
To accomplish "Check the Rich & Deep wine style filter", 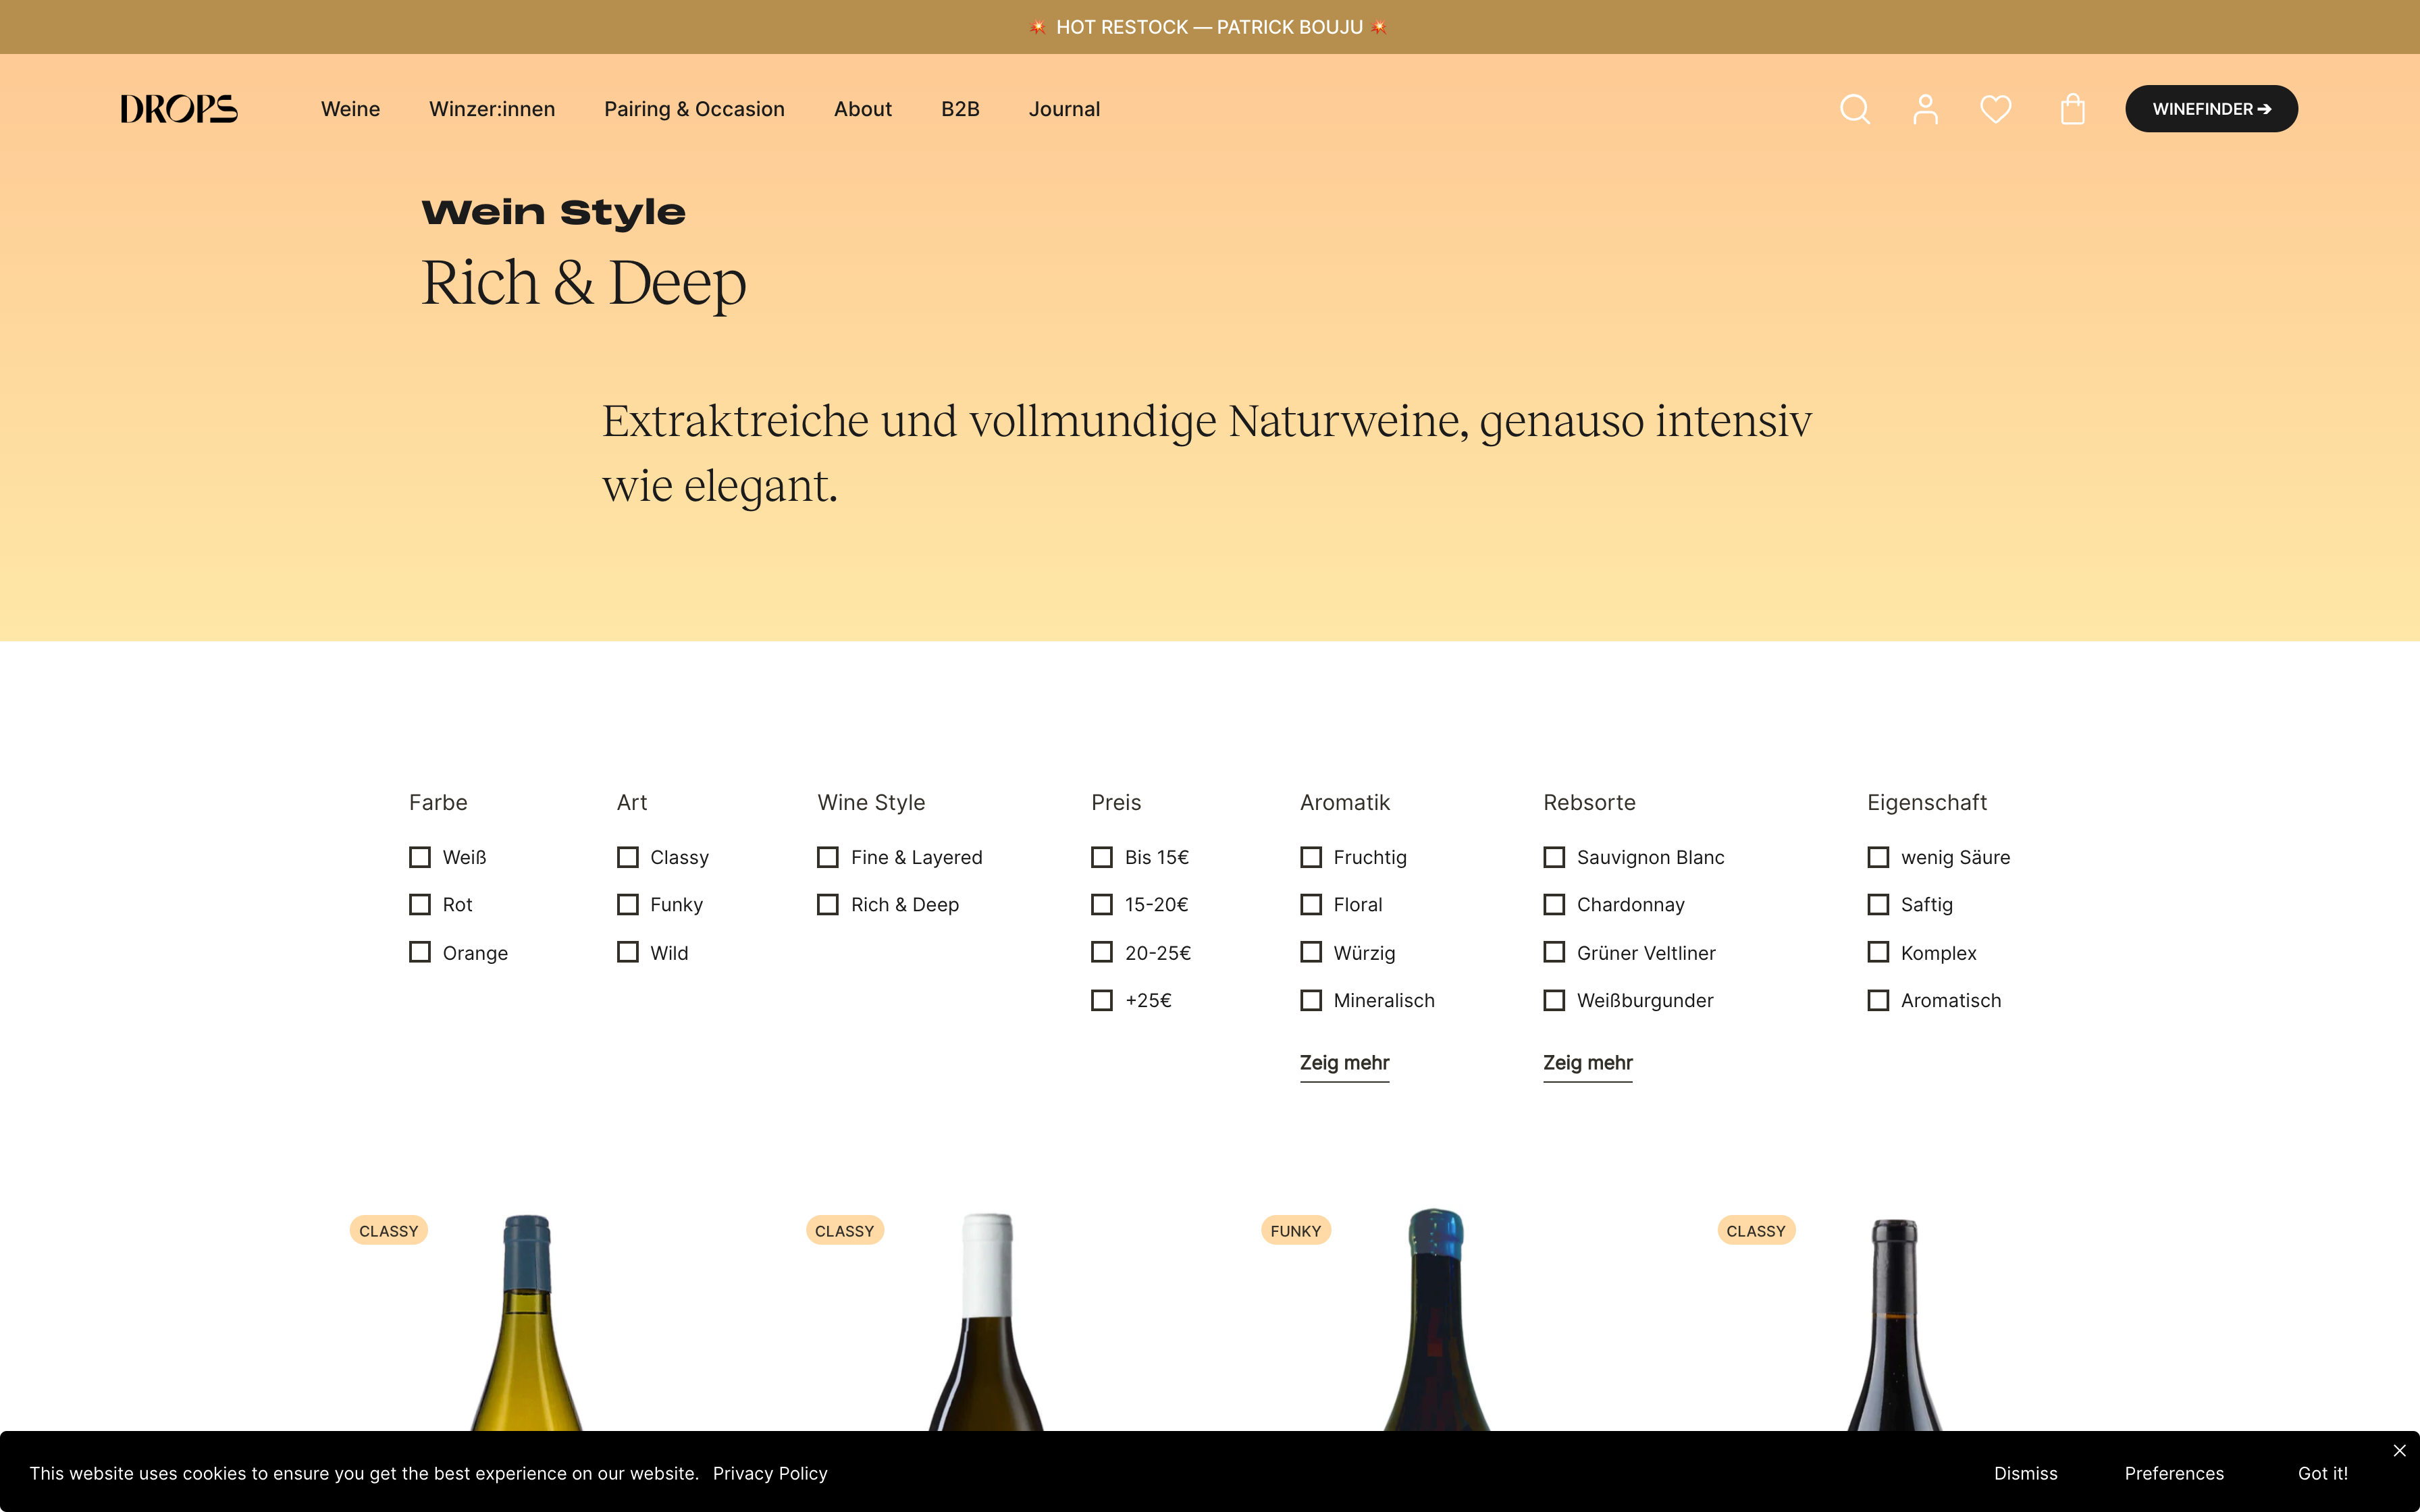I will click(827, 904).
